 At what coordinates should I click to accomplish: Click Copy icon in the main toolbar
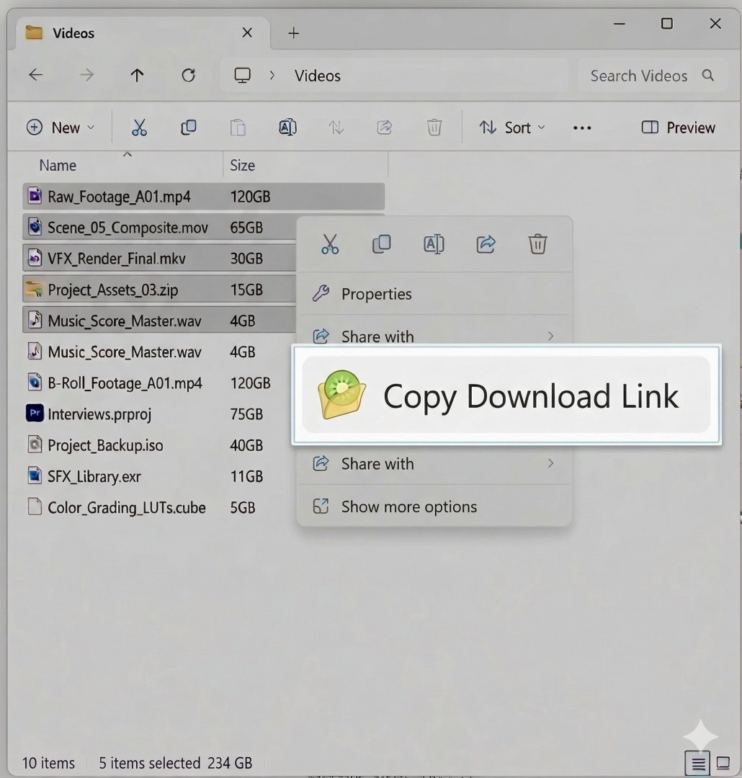click(x=188, y=128)
